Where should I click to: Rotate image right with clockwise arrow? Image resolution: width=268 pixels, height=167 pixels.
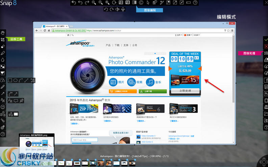(112, 9)
